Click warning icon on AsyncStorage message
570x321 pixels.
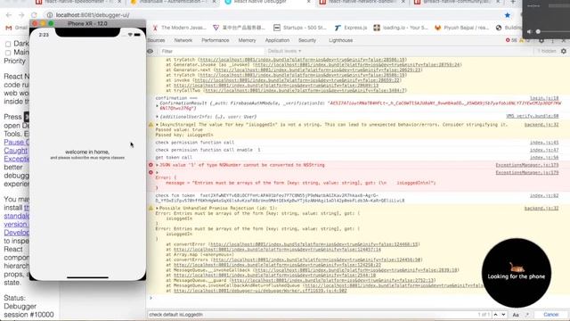(x=151, y=125)
